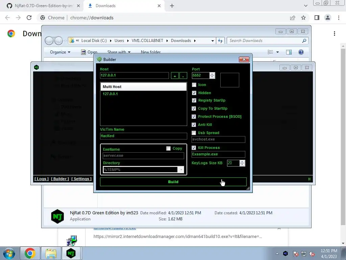Open Chrome three-dot main menu
This screenshot has height=260, width=346.
coord(339,18)
